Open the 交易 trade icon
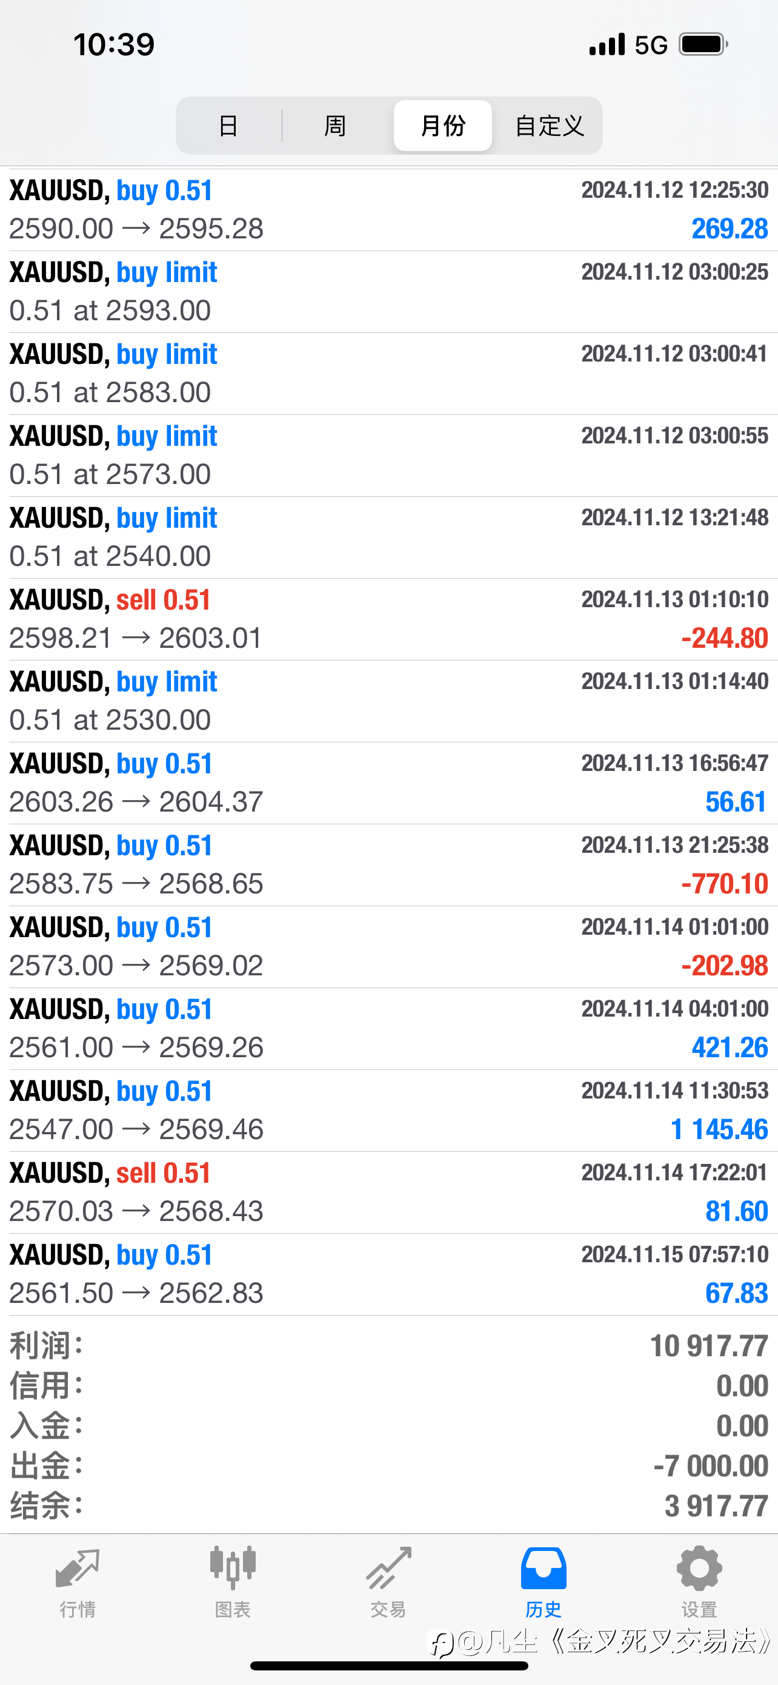The width and height of the screenshot is (778, 1685). pos(388,1568)
